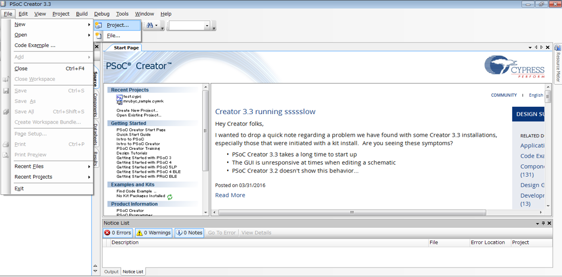Click vertical scrollbar of start page links

click(206, 131)
